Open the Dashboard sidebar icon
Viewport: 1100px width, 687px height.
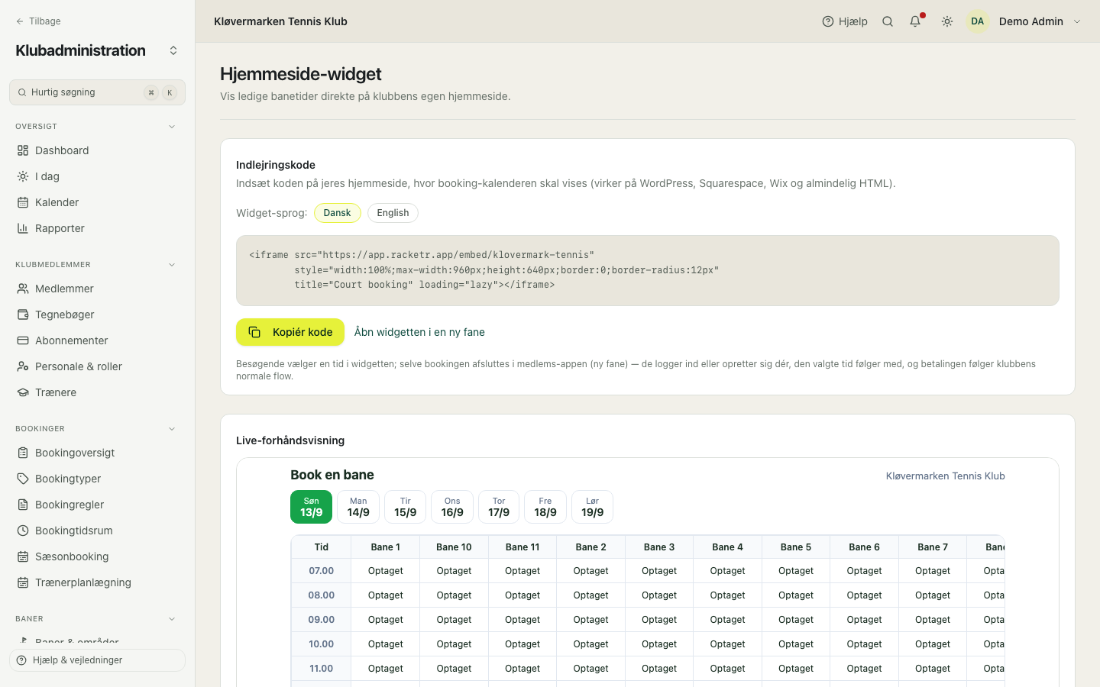tap(23, 150)
